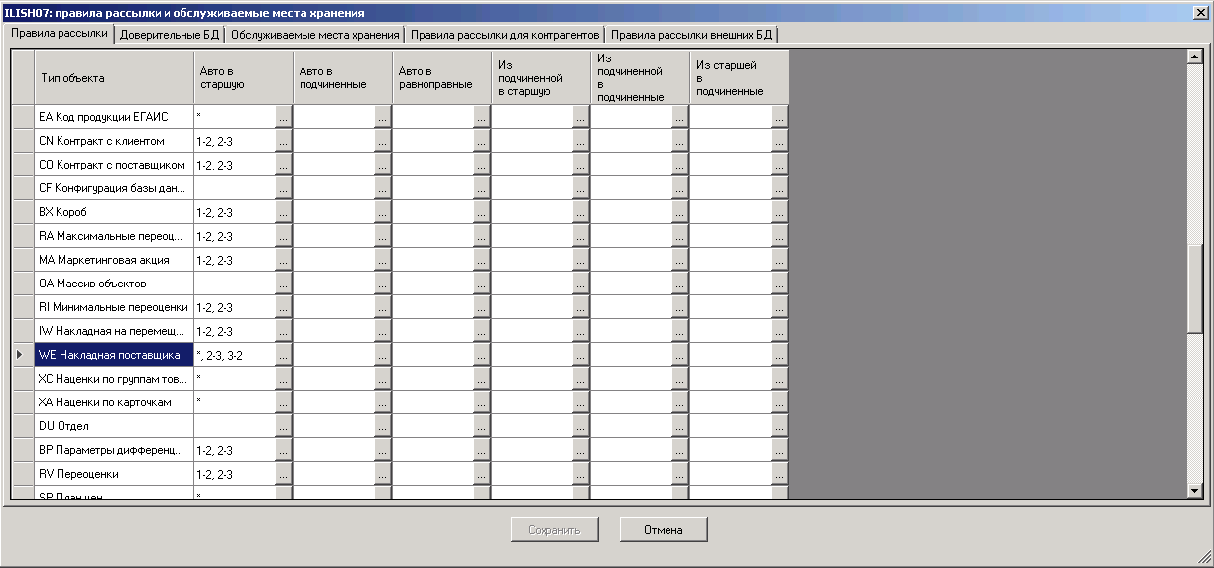Select the row CO Контракт с поставщиком
1214x568 pixels.
click(114, 165)
